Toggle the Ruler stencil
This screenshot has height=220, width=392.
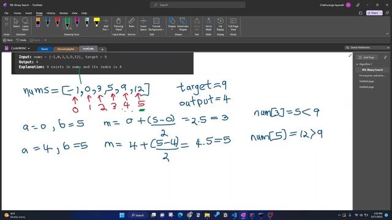coord(132,23)
